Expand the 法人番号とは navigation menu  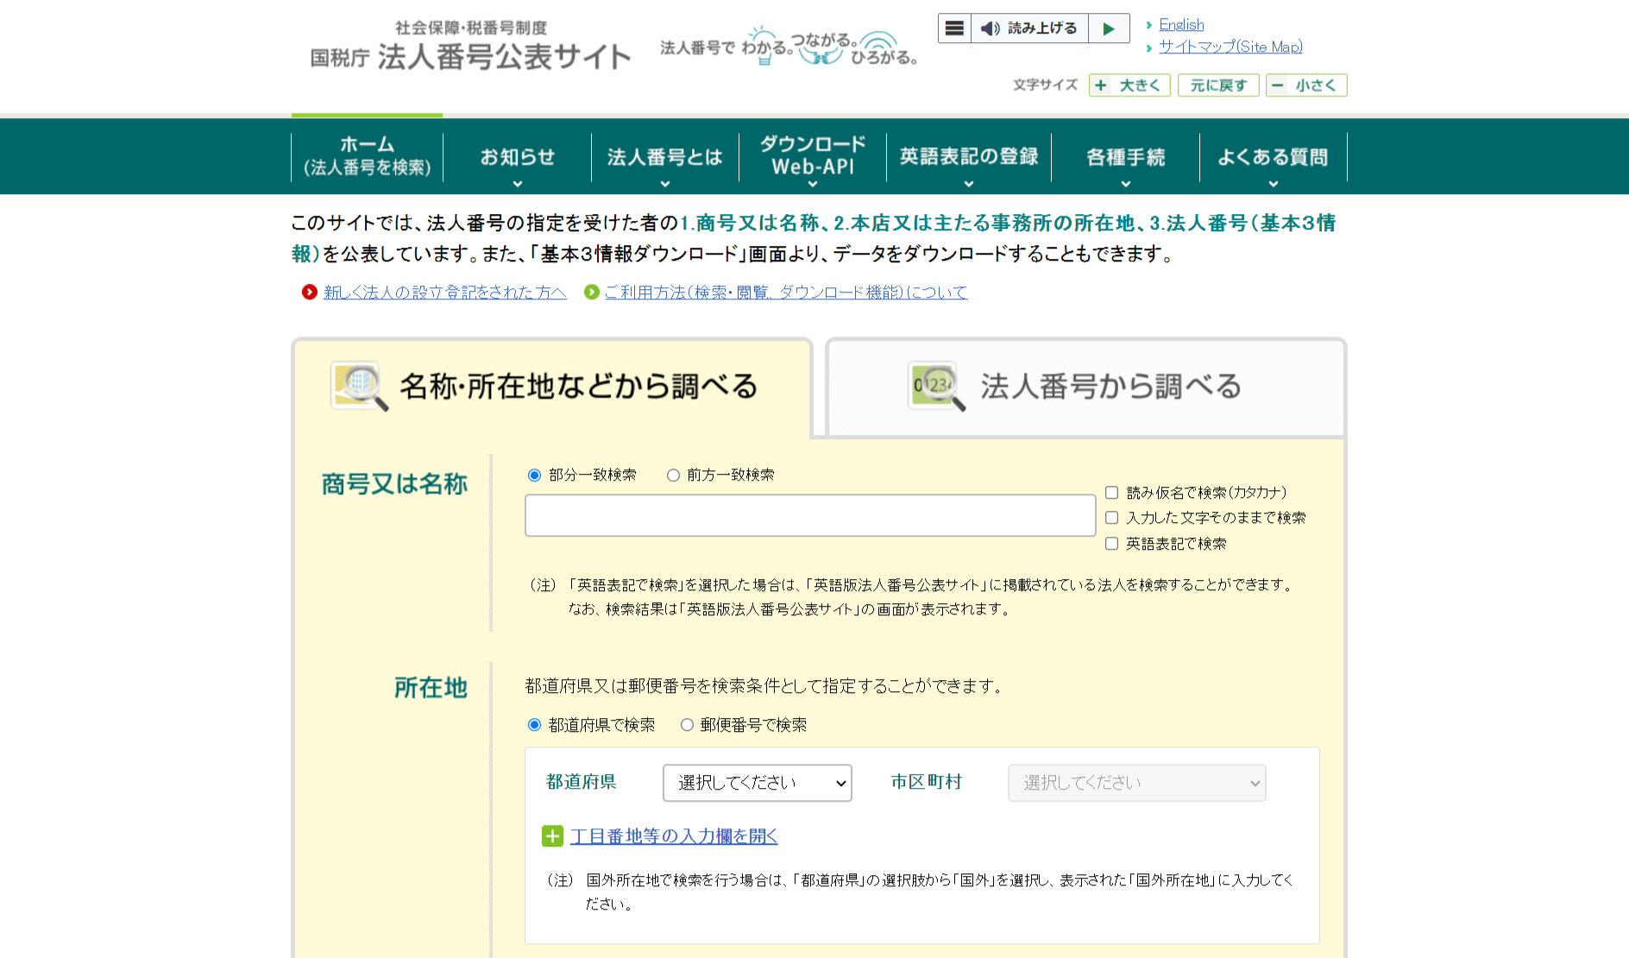pos(665,157)
